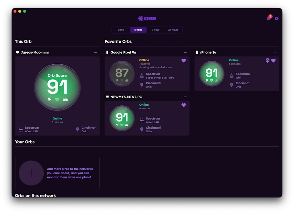Unfavorite the Google Pixel 9a orb heart
Screen dimensions: 294x213
pos(184,61)
